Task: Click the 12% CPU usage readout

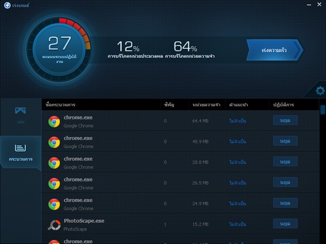Action: click(x=128, y=46)
